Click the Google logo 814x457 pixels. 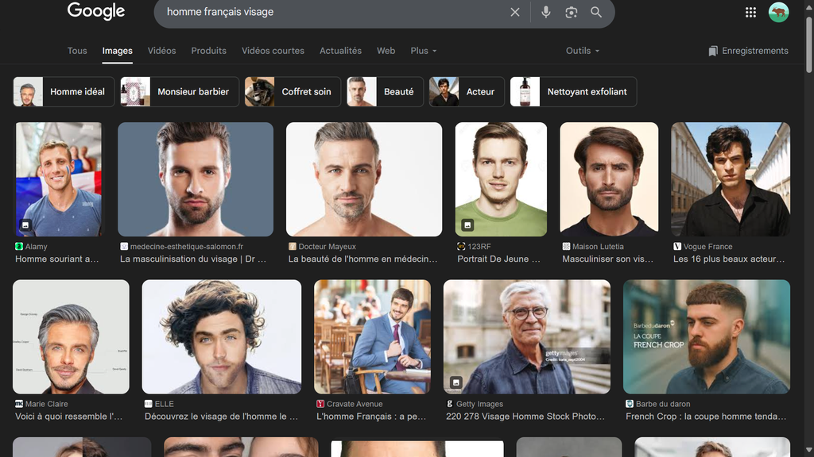click(96, 11)
